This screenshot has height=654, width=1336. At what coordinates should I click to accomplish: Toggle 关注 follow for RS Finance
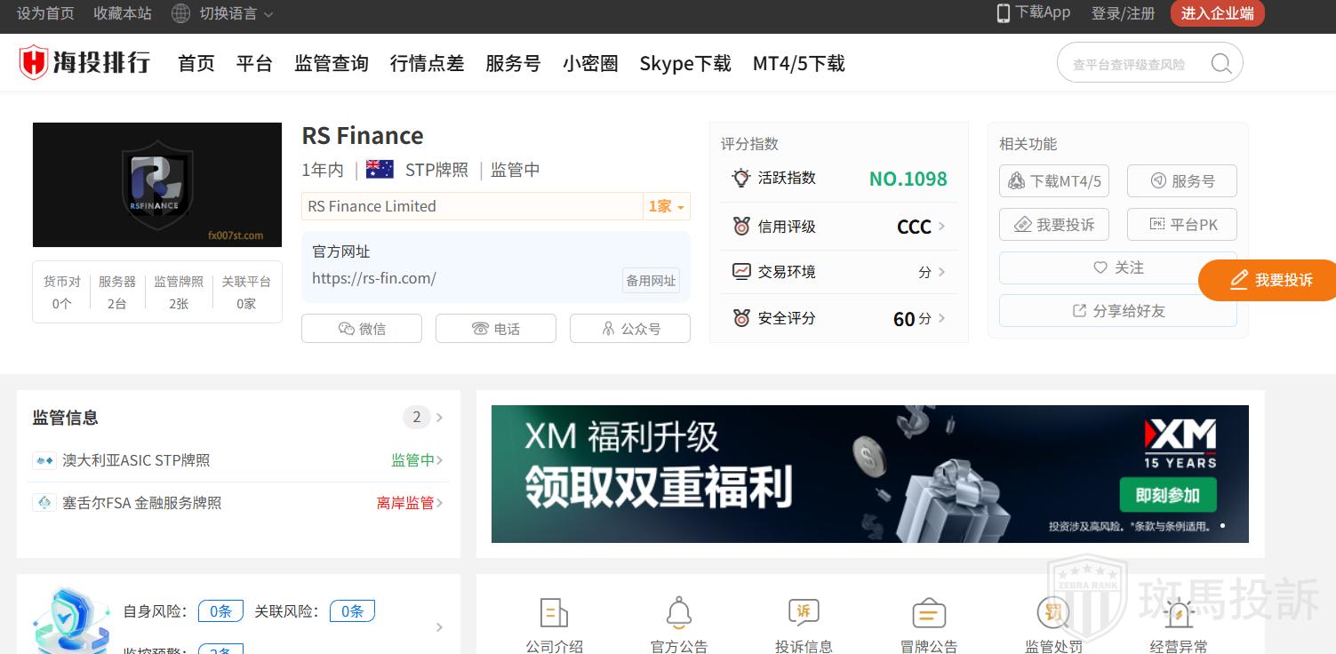pos(1117,267)
